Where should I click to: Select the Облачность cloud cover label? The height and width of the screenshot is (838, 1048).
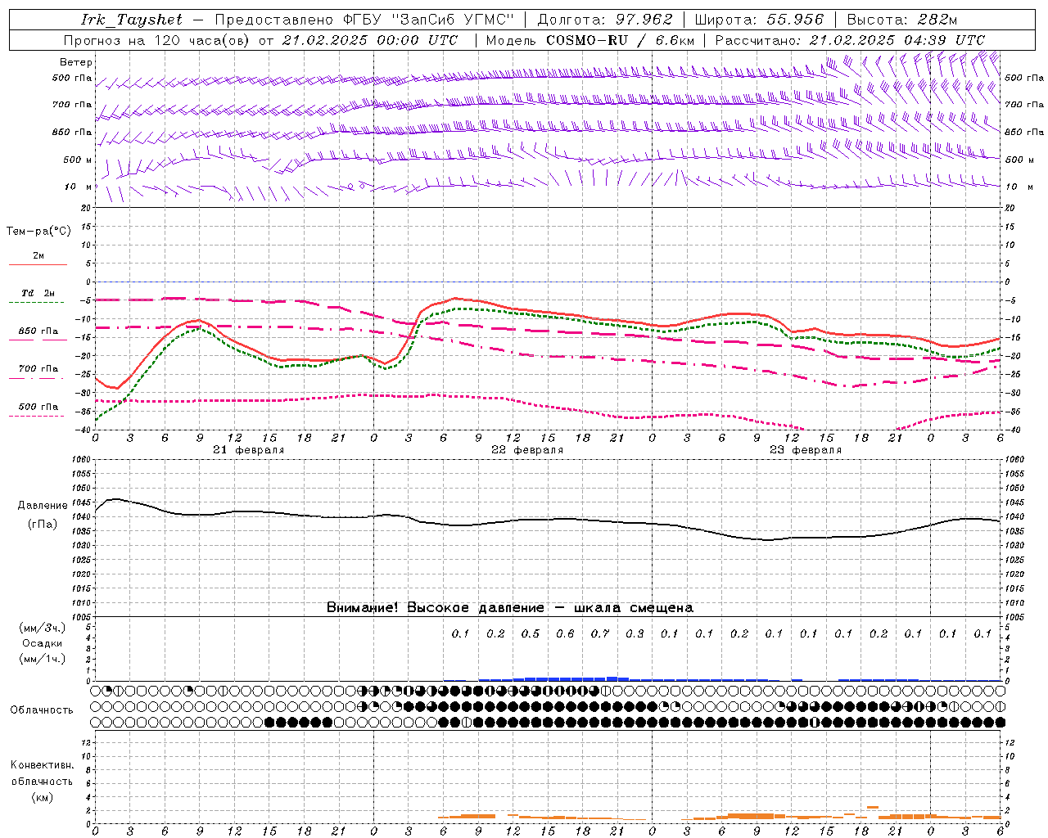42,710
